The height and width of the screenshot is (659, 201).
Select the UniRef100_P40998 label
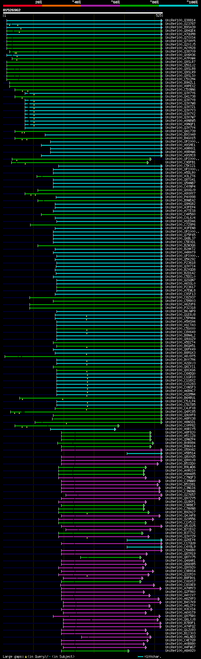pos(180,197)
